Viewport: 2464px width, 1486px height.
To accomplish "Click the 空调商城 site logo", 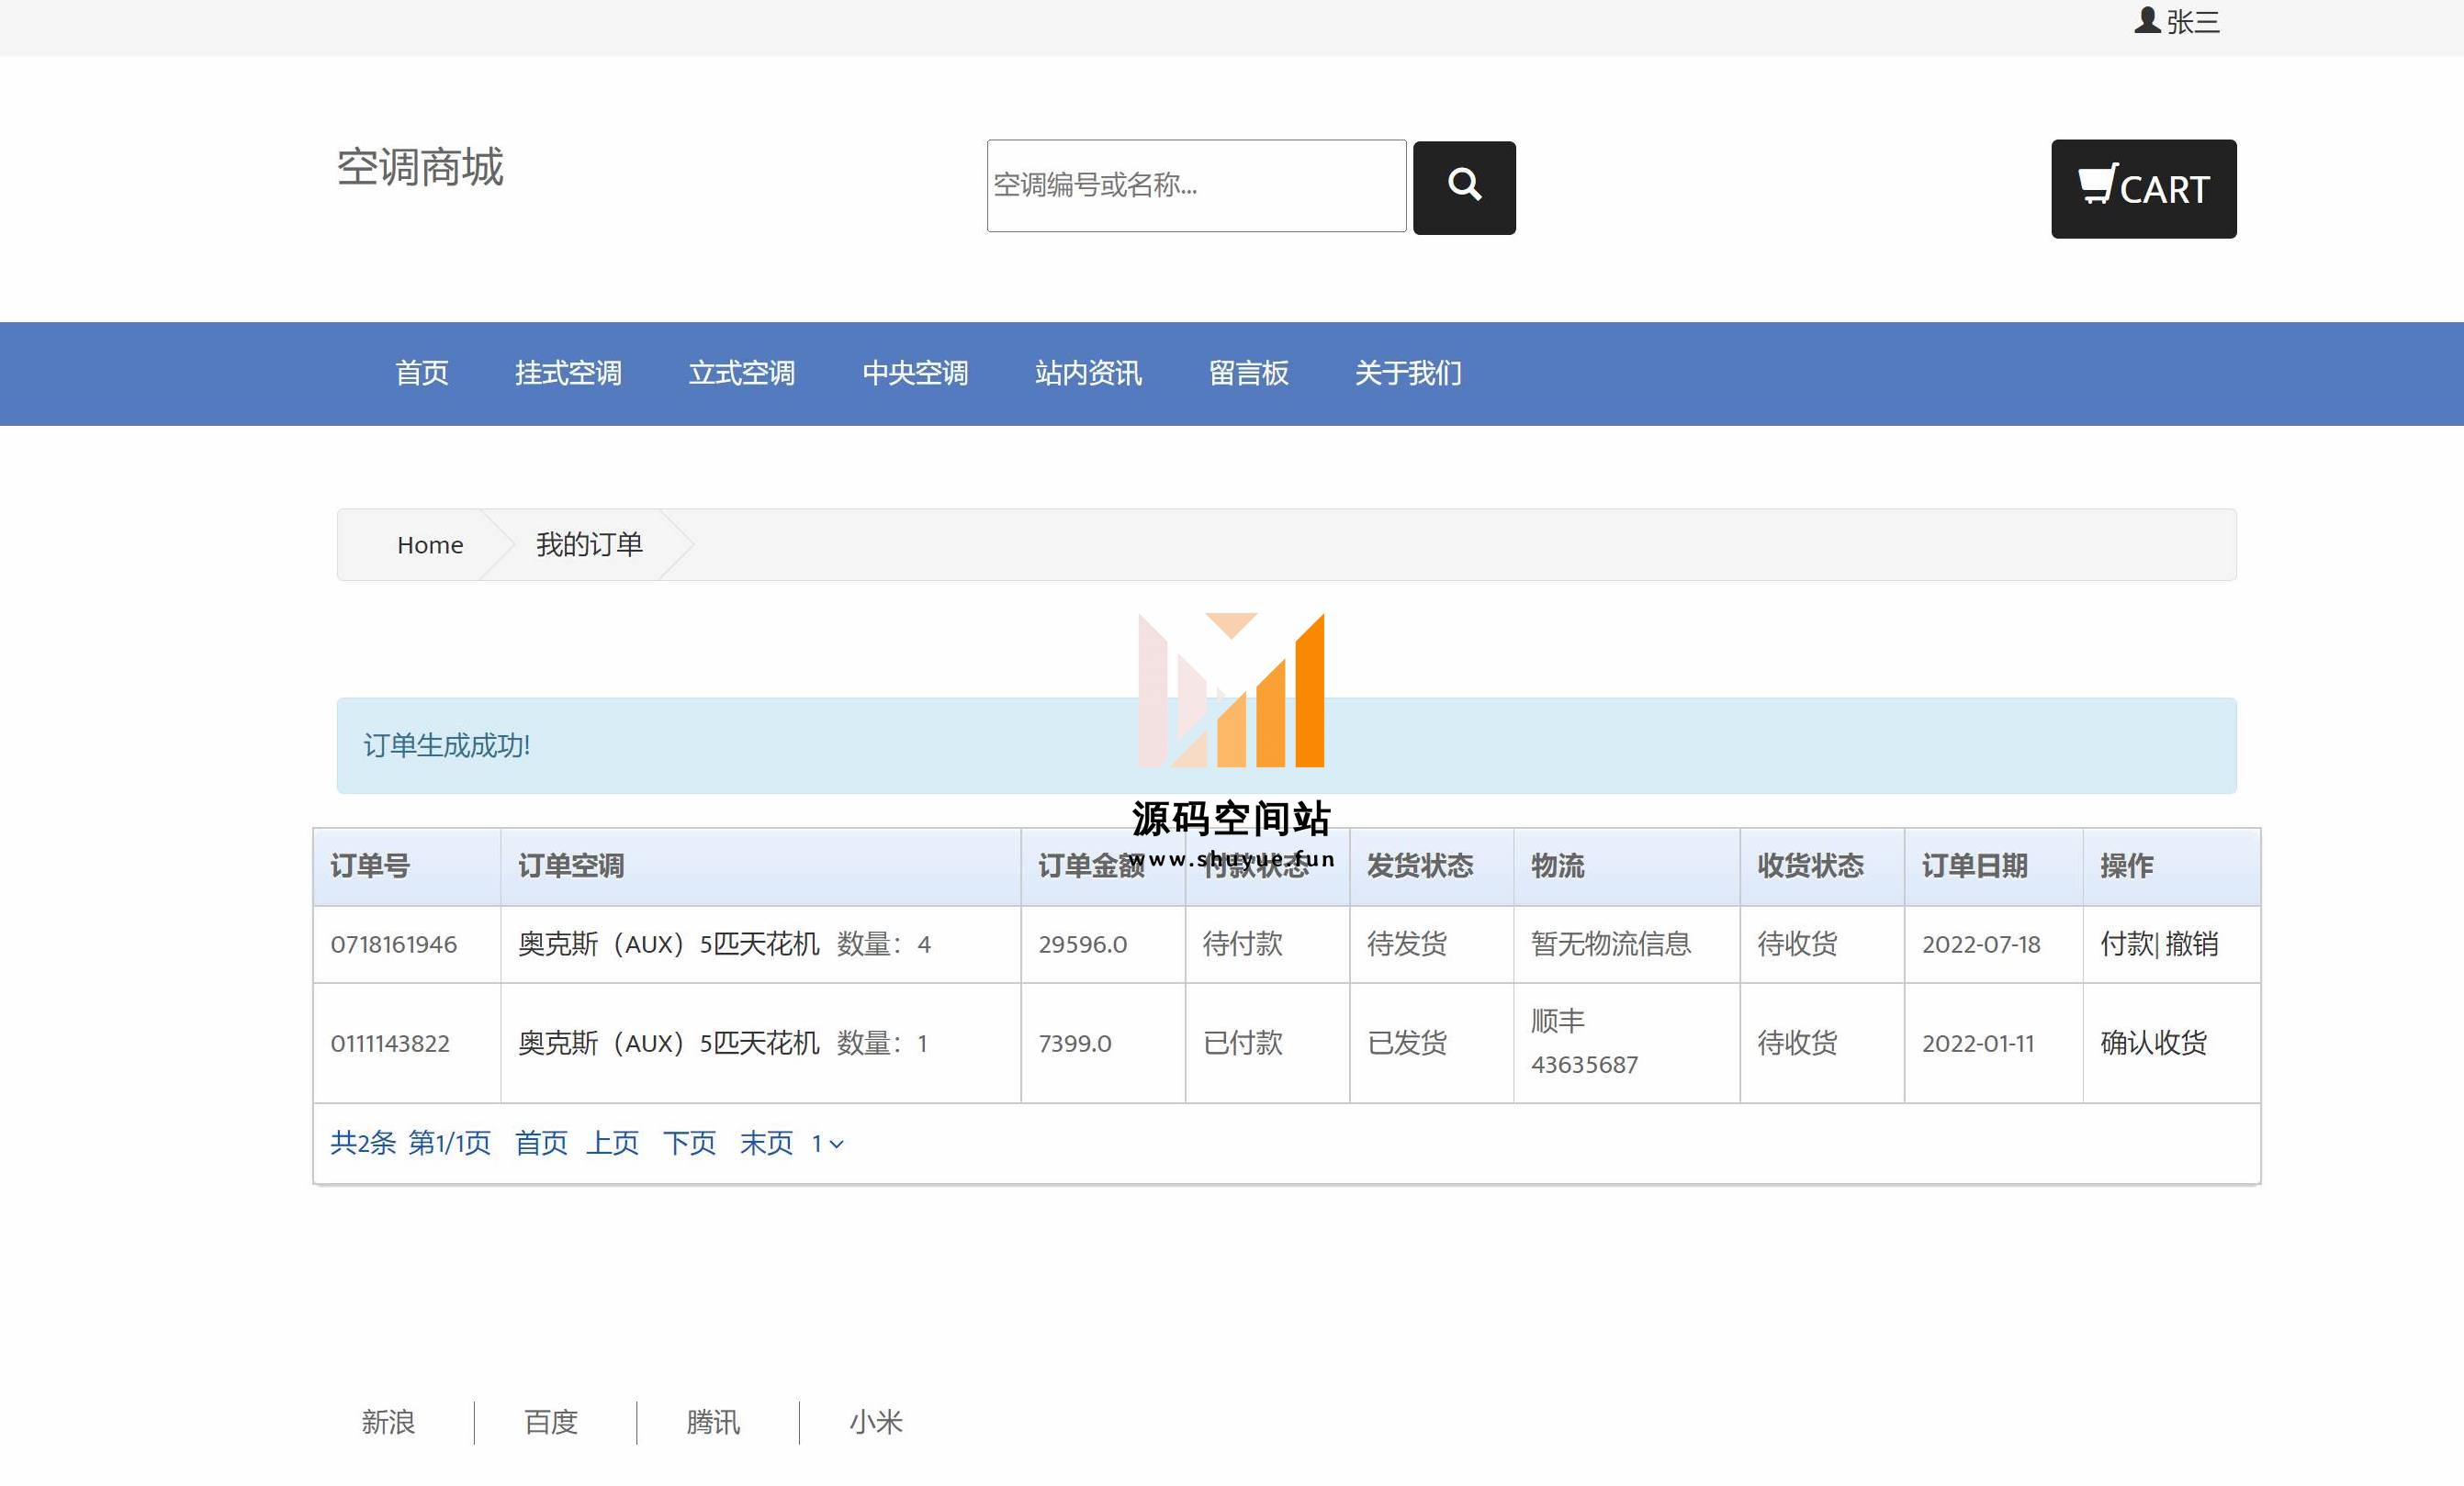I will tap(420, 167).
